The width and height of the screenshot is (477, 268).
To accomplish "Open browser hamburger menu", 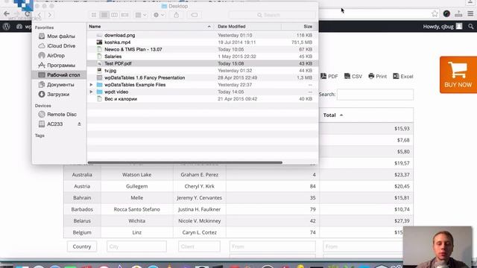I will (470, 13).
